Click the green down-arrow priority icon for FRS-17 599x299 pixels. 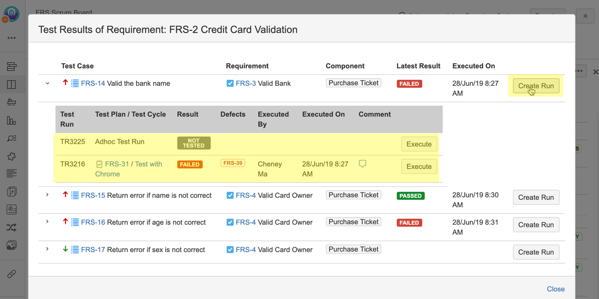(65, 249)
